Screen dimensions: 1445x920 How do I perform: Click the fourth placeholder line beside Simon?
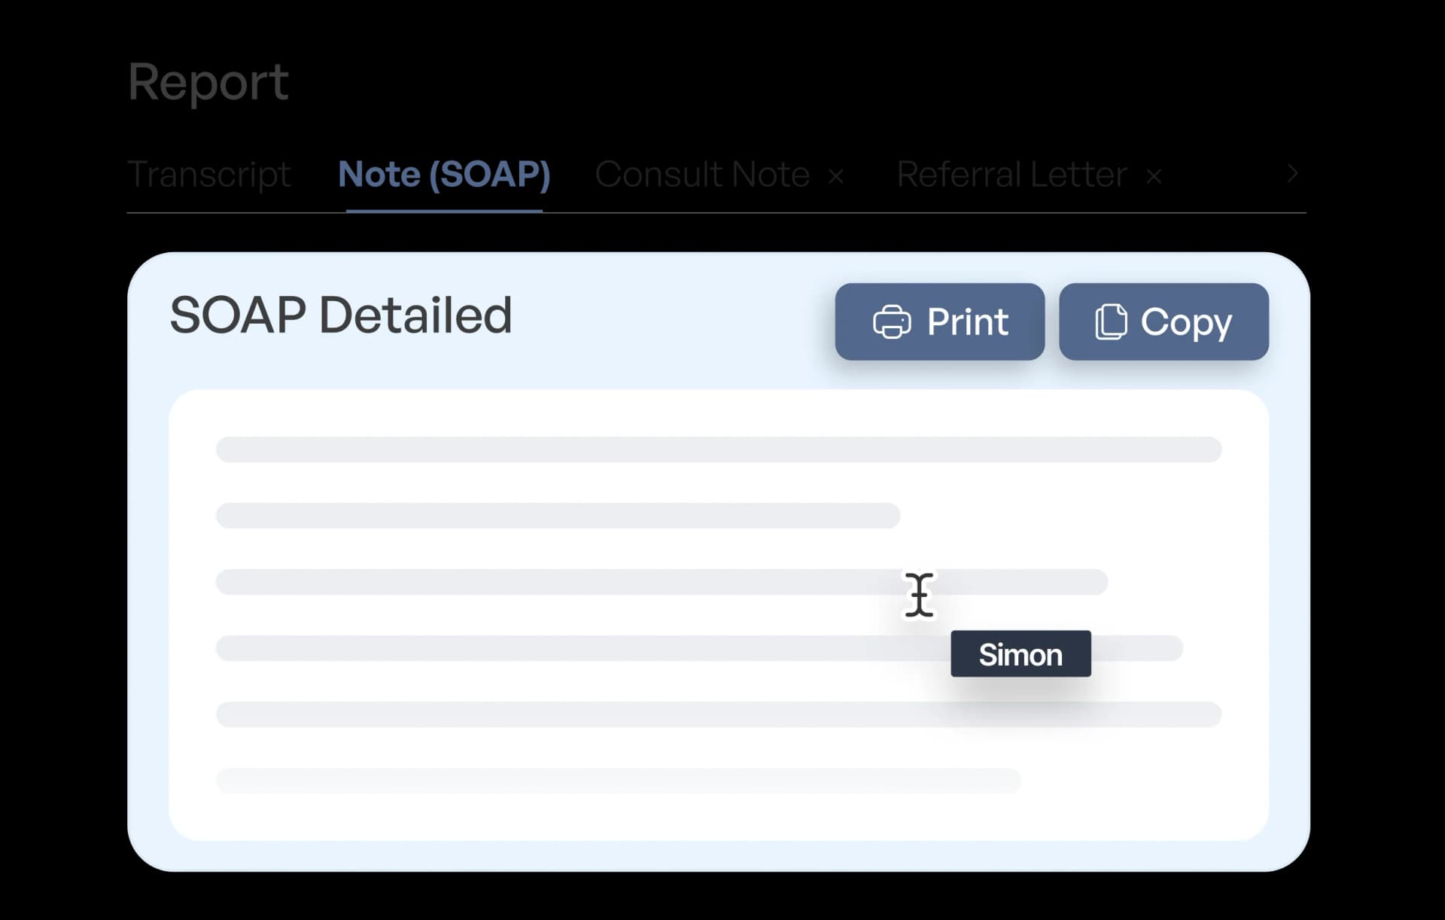coord(699,648)
